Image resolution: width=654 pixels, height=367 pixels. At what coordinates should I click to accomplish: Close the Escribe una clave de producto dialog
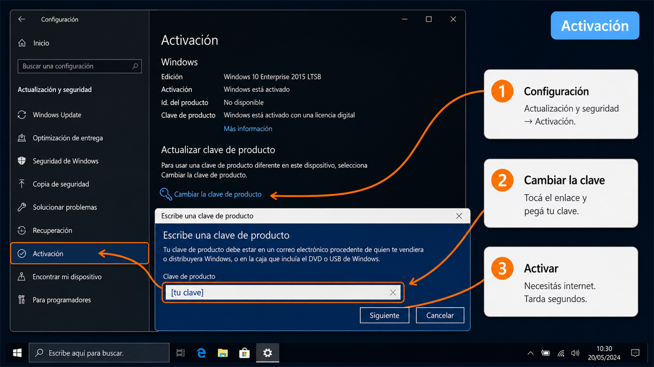(x=459, y=216)
